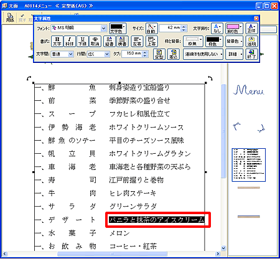Click the 定型 template phrase icon
Screen dimensions: 280x259
(159, 54)
